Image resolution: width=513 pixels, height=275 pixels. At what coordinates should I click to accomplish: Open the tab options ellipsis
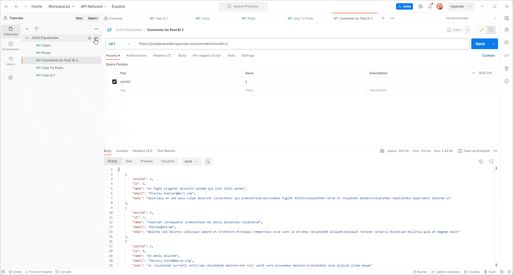click(x=393, y=18)
